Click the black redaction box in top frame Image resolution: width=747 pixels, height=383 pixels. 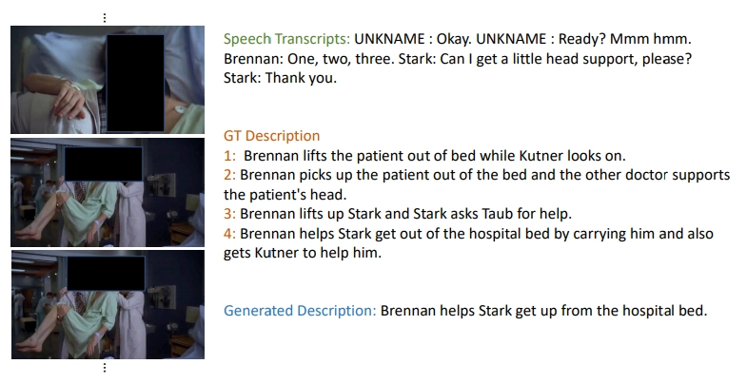135,81
